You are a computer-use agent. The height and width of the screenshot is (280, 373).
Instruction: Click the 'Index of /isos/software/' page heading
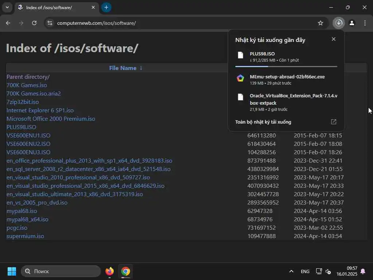[x=72, y=48]
